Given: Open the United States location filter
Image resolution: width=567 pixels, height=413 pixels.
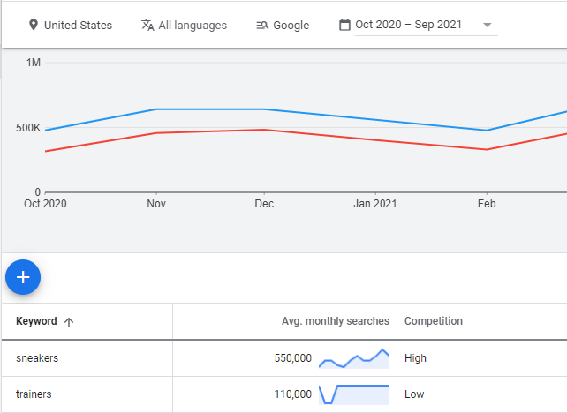Looking at the screenshot, I should tap(78, 25).
